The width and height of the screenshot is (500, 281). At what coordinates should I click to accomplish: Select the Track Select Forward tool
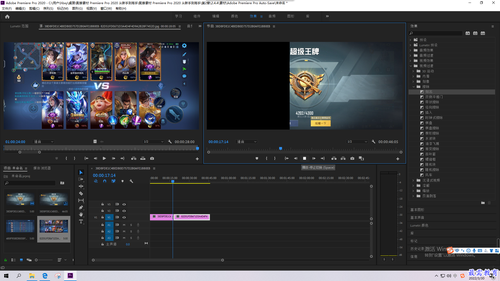click(x=81, y=179)
